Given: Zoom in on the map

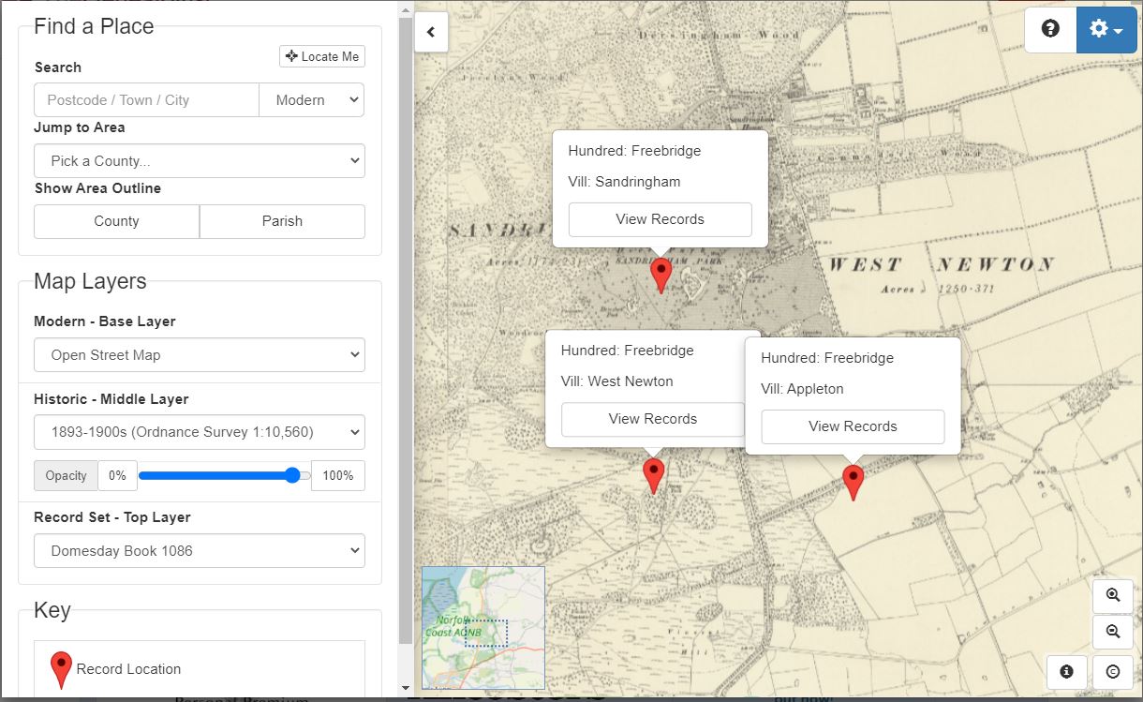Looking at the screenshot, I should 1113,596.
